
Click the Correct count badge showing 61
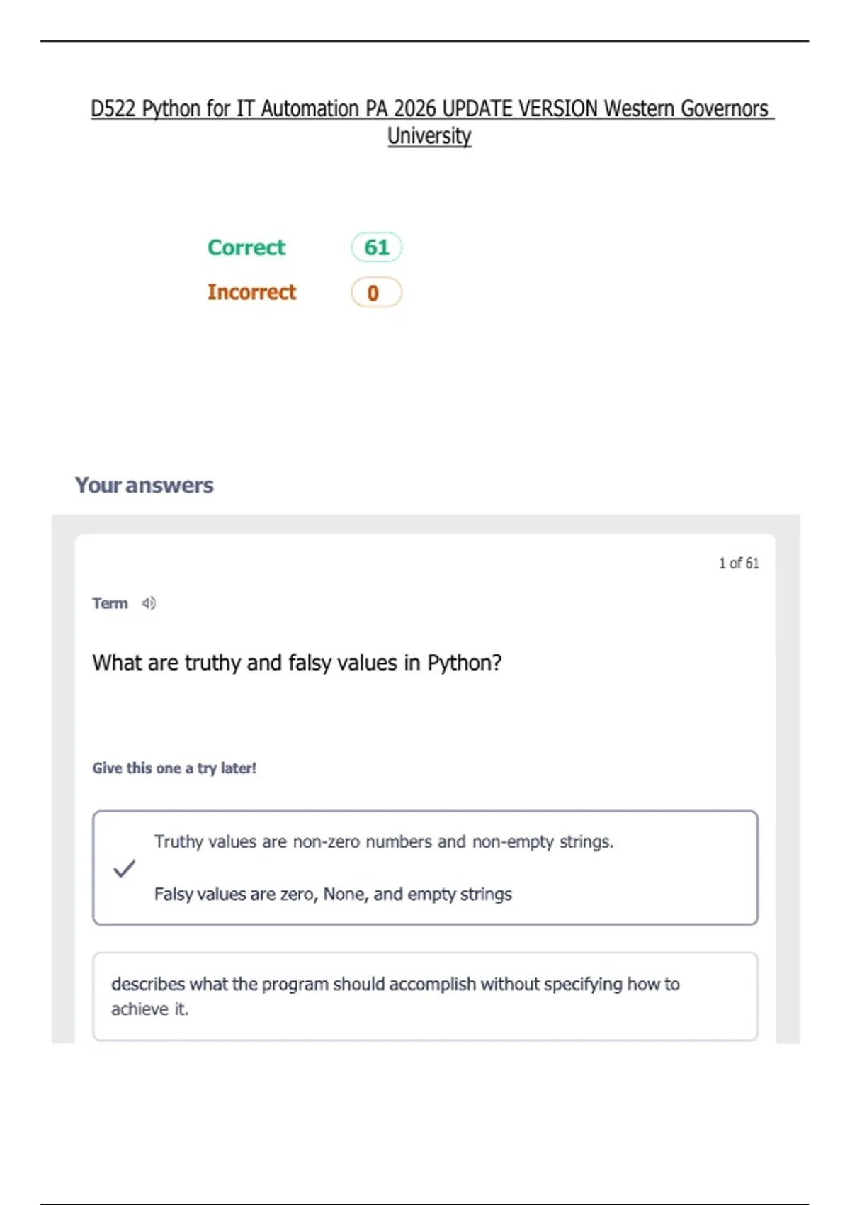click(377, 247)
